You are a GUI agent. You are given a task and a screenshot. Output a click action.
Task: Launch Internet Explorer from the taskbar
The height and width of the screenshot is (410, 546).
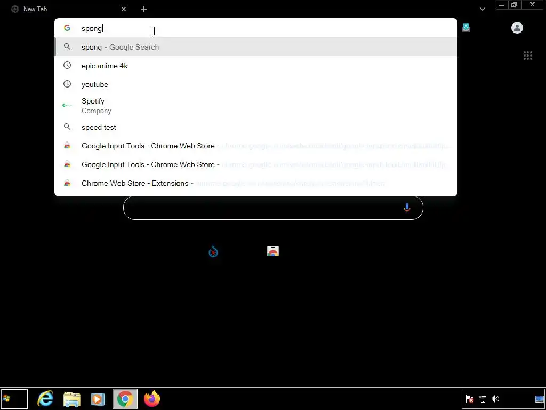coord(45,398)
